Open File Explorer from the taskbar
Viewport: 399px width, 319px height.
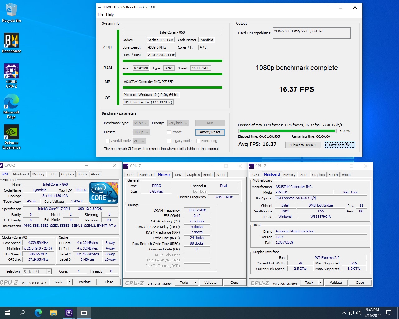pos(53,313)
